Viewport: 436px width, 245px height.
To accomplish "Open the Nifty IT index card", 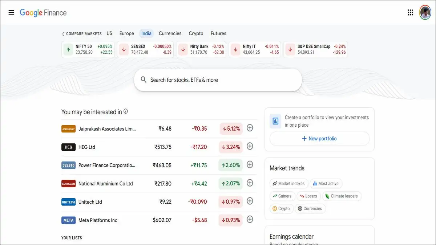I will (255, 49).
